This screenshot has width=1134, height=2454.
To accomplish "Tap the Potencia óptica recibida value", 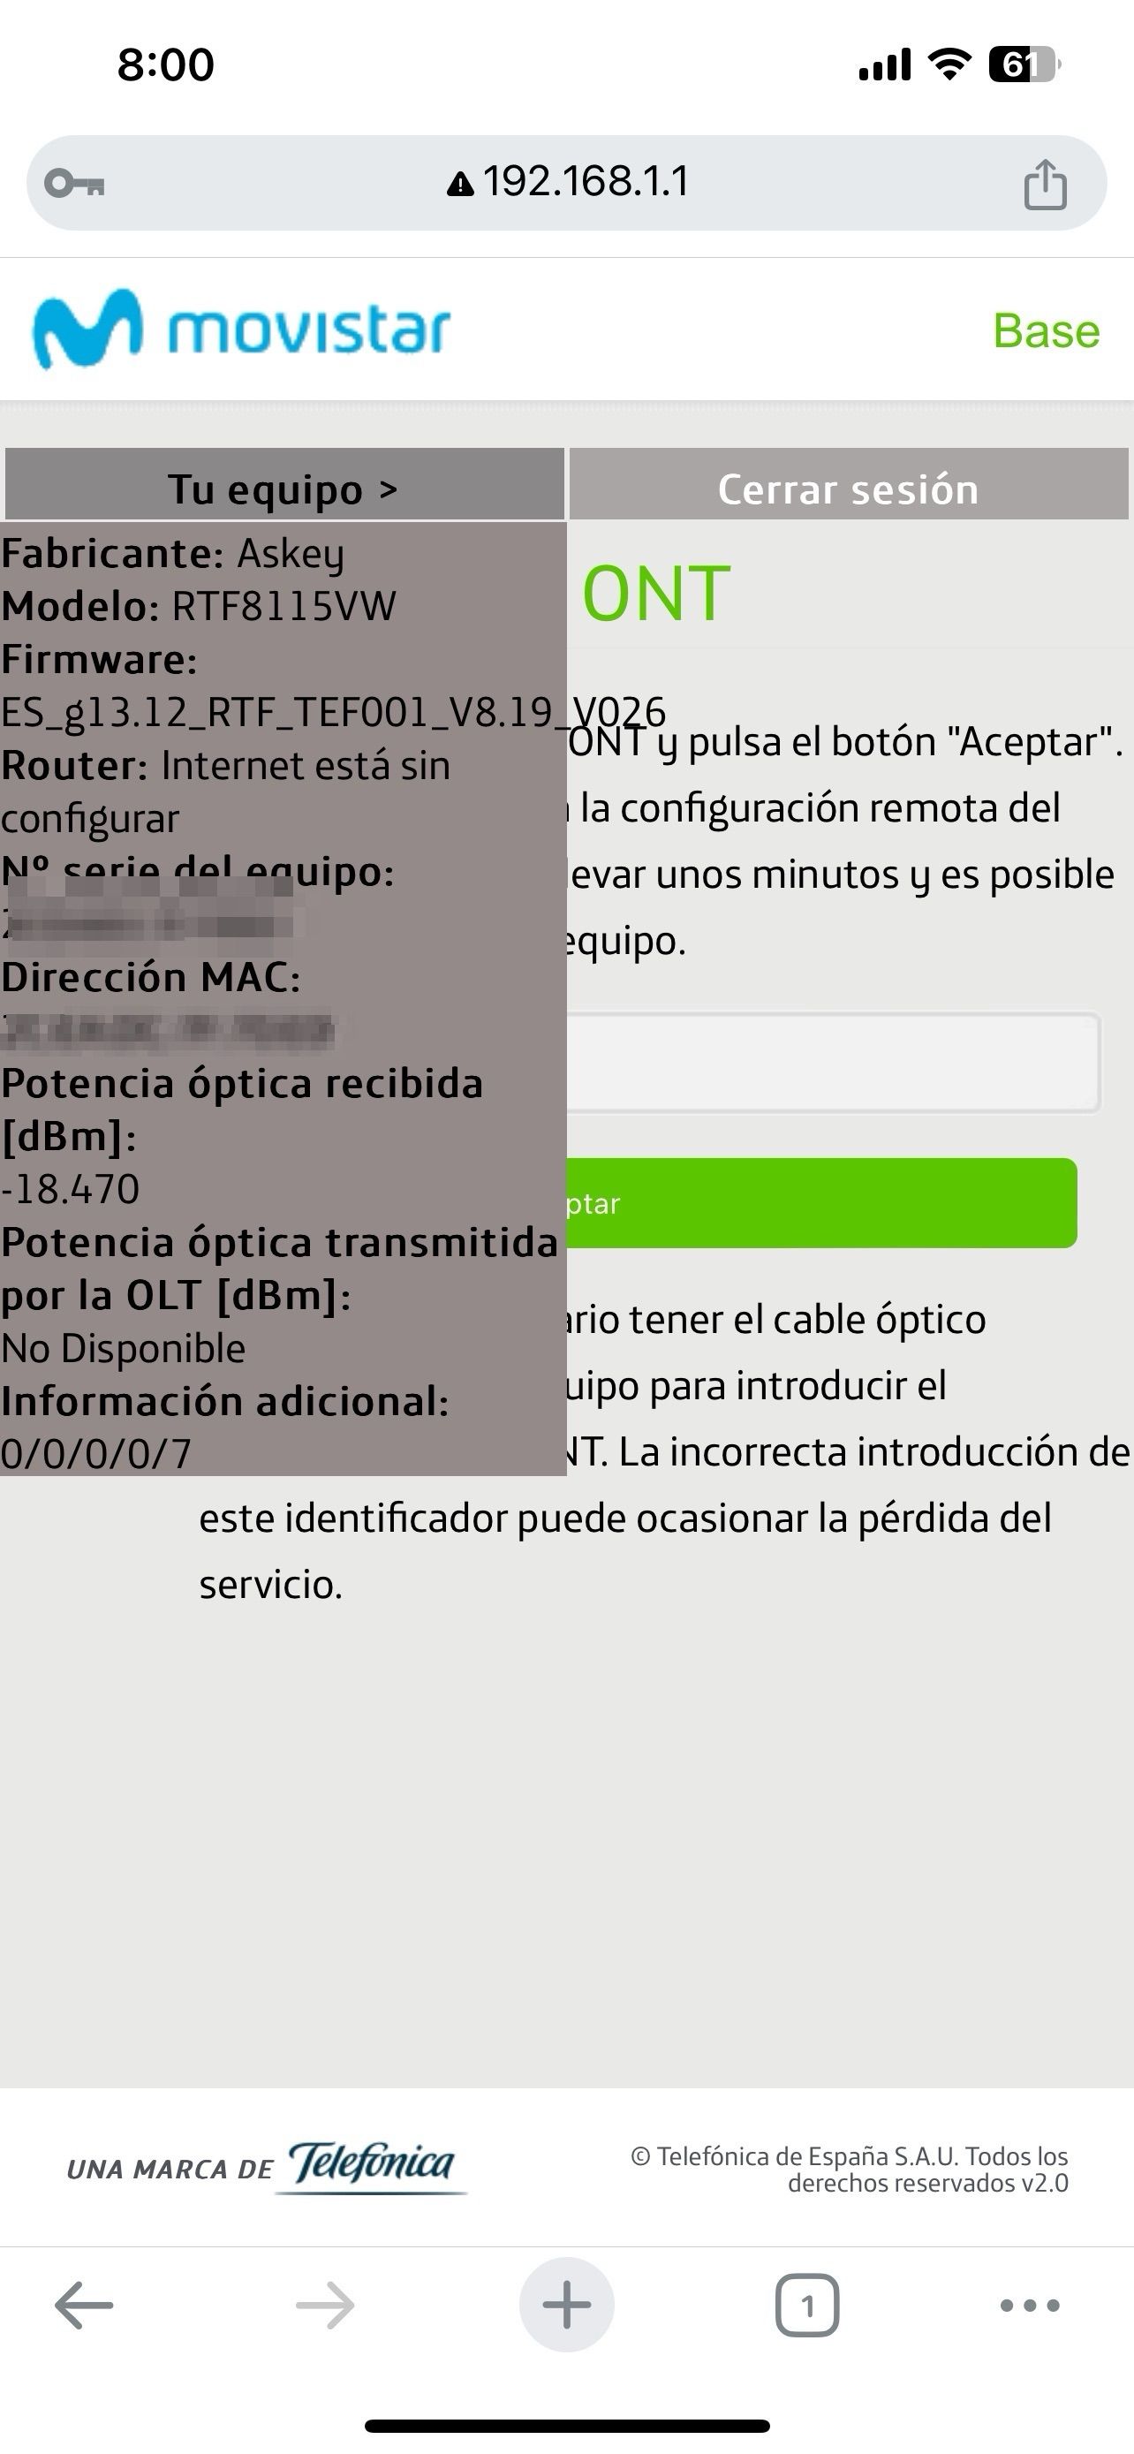I will [x=71, y=1189].
